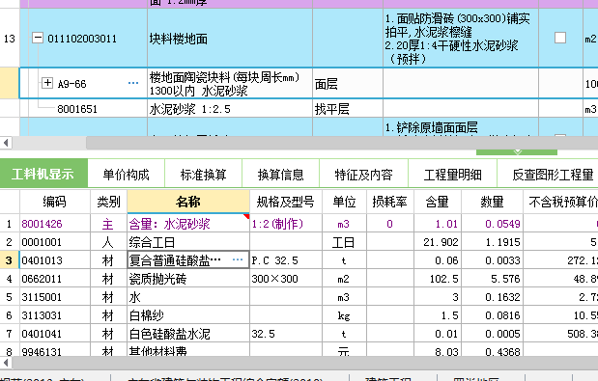Open the 工程量明细 tab

(x=453, y=175)
